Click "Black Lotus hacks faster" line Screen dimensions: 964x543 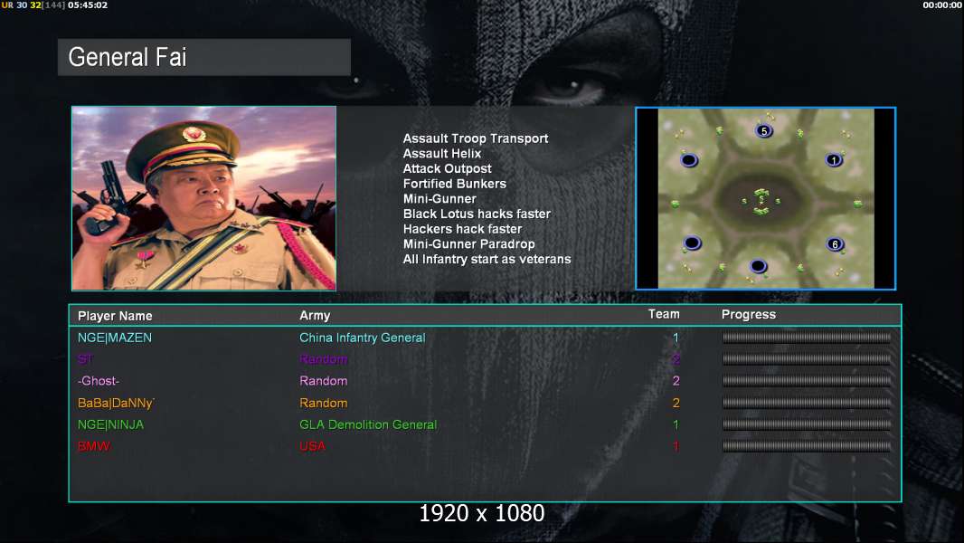pyautogui.click(x=477, y=214)
